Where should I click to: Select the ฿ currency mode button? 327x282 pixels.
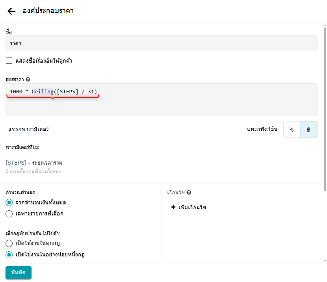click(308, 130)
